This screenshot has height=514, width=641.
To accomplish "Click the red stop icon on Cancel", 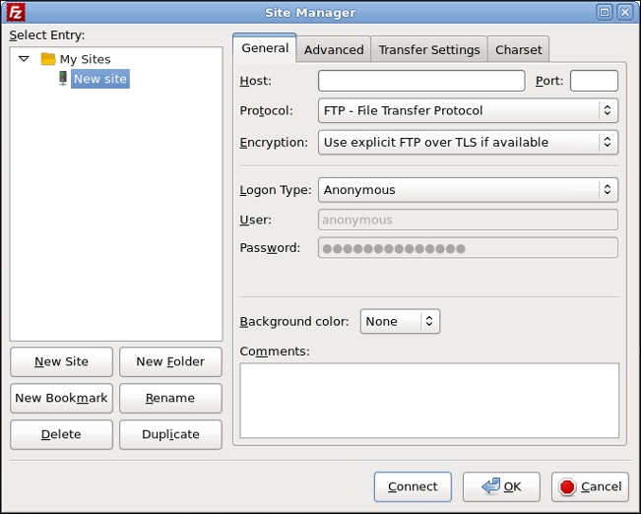I will [x=566, y=486].
